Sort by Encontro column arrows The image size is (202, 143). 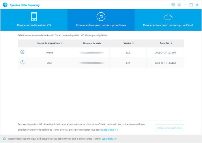171,43
